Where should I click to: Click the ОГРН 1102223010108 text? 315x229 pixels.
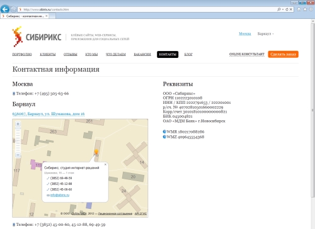coord(183,98)
